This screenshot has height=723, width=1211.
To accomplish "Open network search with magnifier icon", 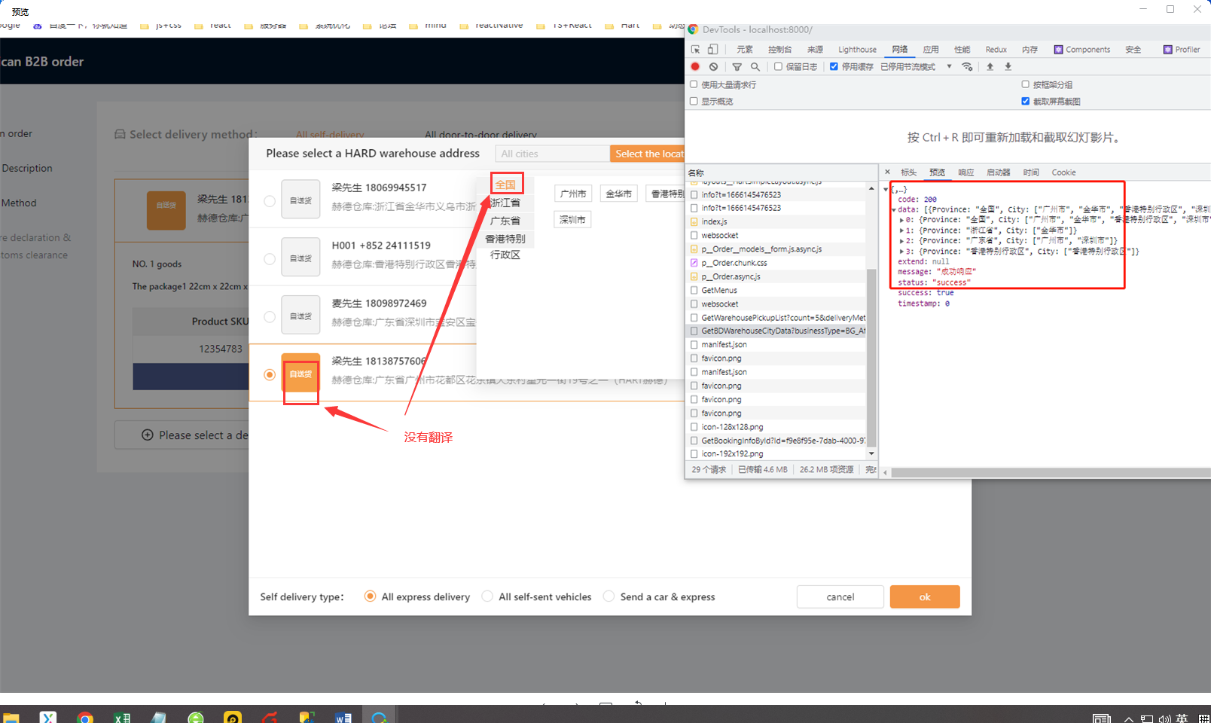I will (x=755, y=67).
